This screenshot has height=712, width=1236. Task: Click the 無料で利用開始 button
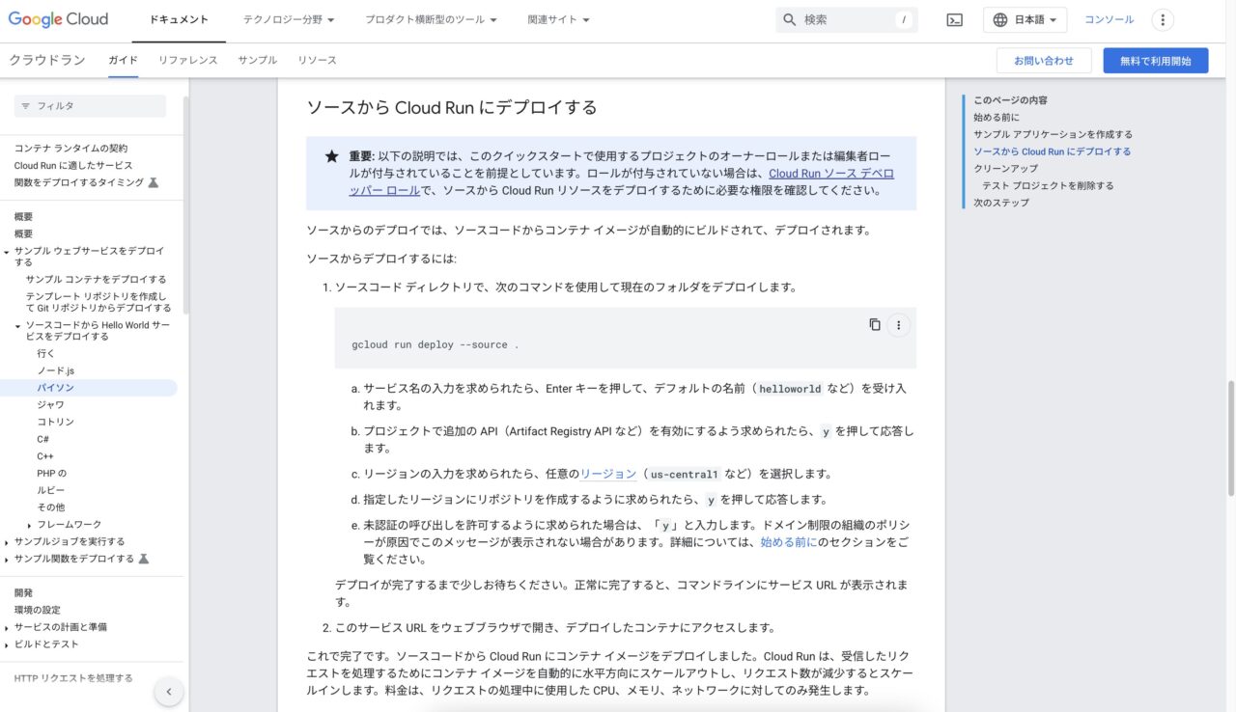[x=1156, y=61]
